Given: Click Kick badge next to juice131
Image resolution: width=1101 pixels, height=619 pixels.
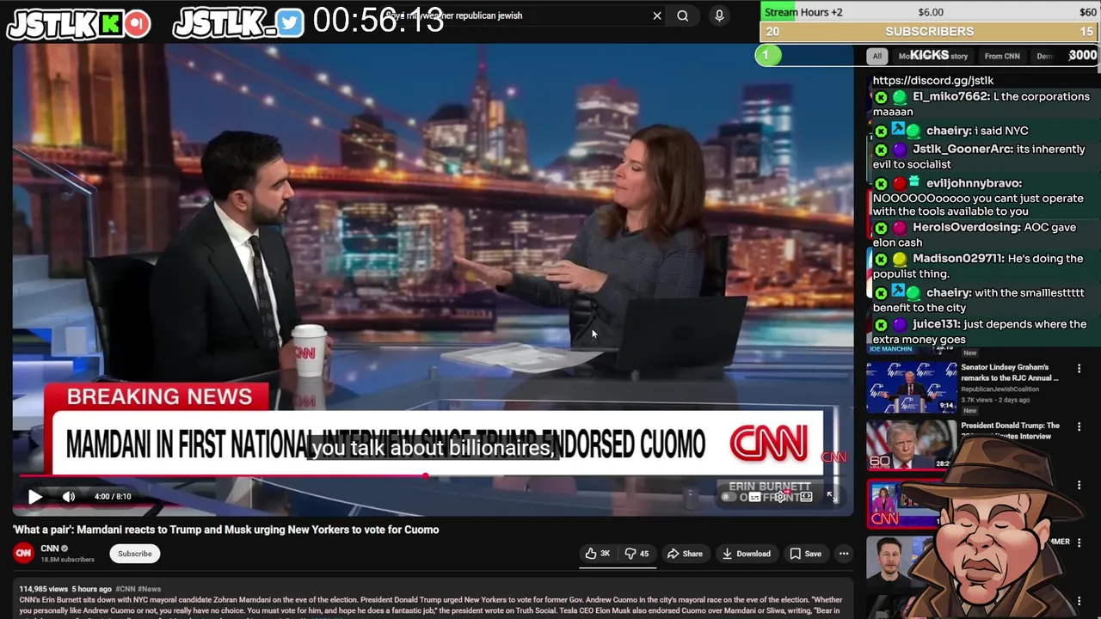Looking at the screenshot, I should click(881, 325).
